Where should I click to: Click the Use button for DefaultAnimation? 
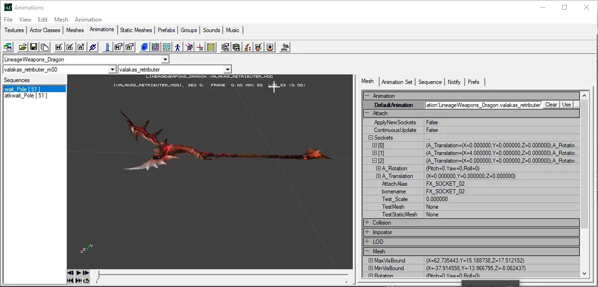[x=566, y=105]
